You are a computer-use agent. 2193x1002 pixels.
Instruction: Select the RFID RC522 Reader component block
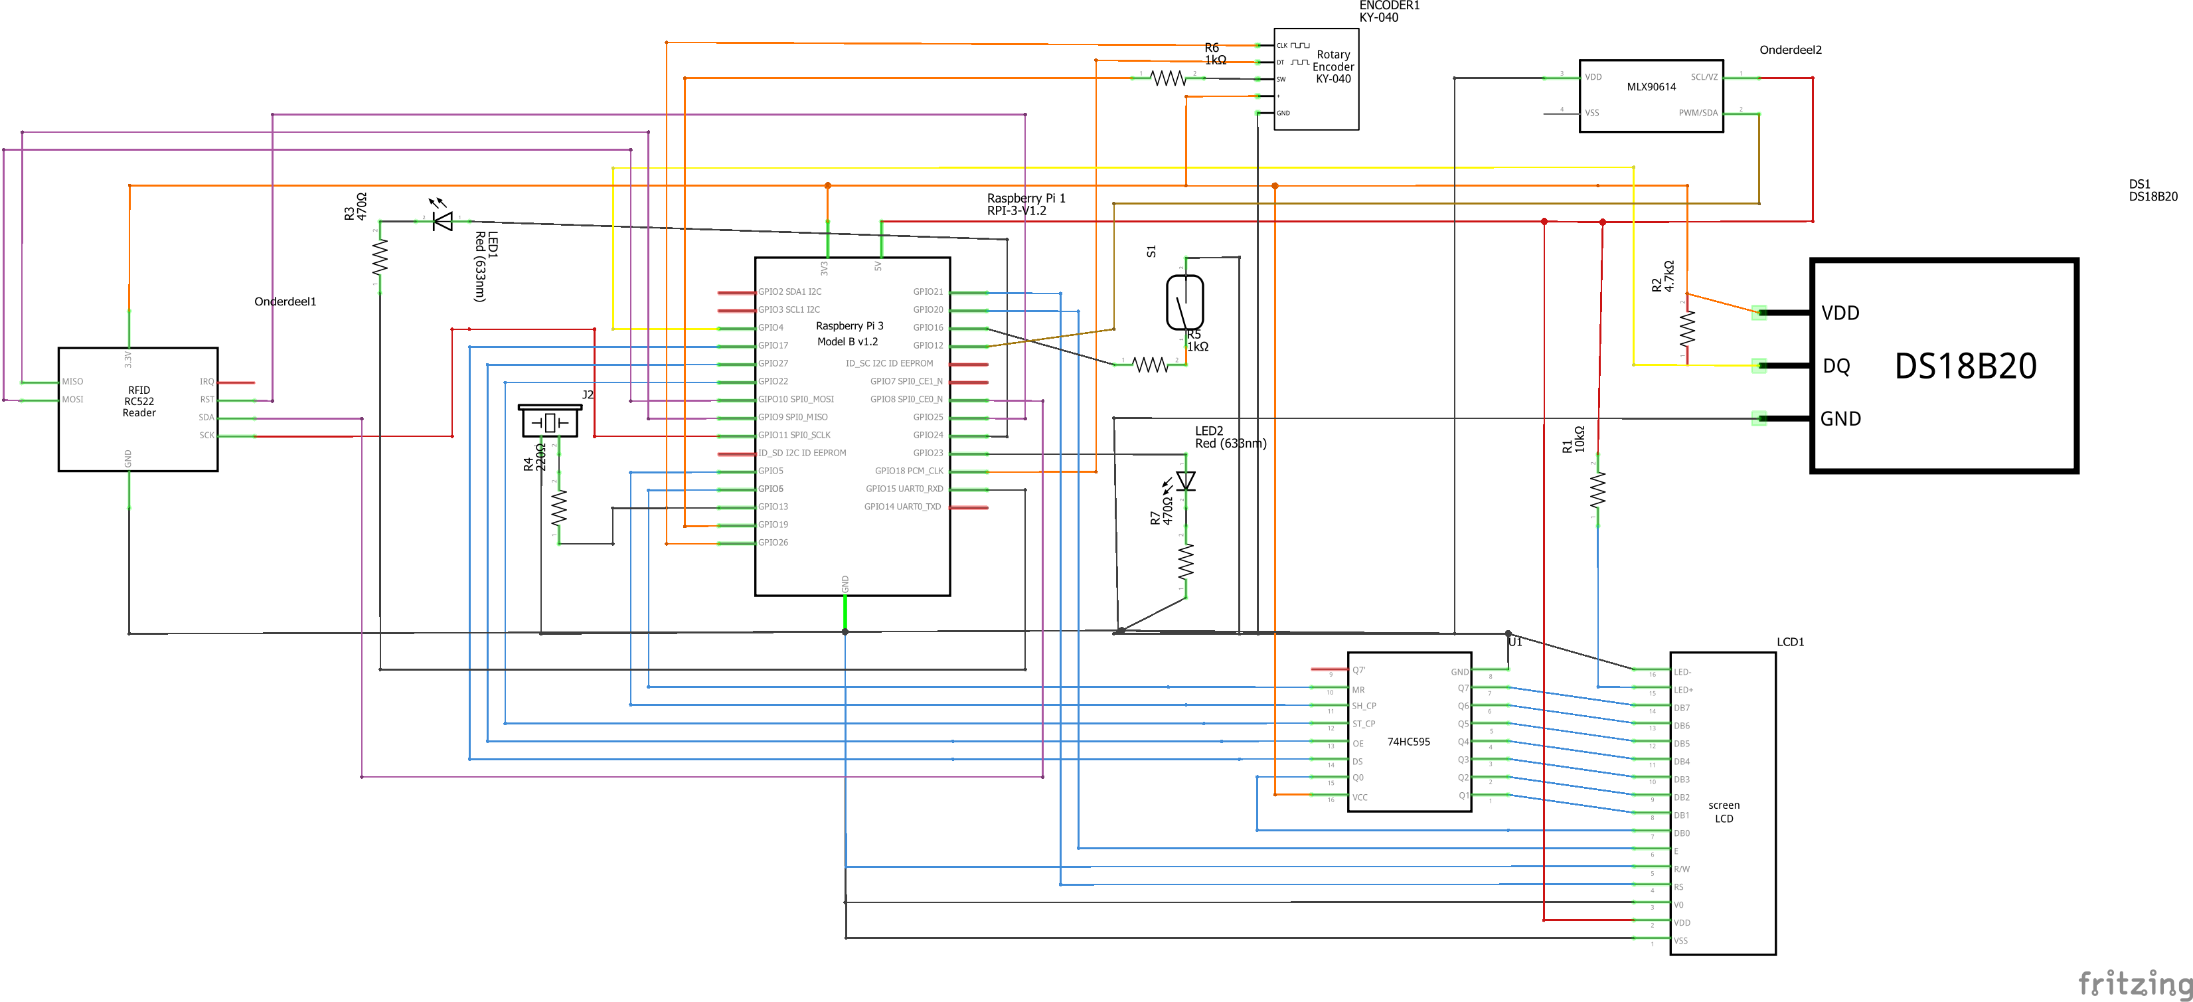pyautogui.click(x=138, y=408)
